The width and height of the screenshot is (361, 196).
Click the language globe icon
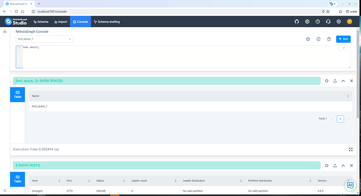[x=307, y=21]
